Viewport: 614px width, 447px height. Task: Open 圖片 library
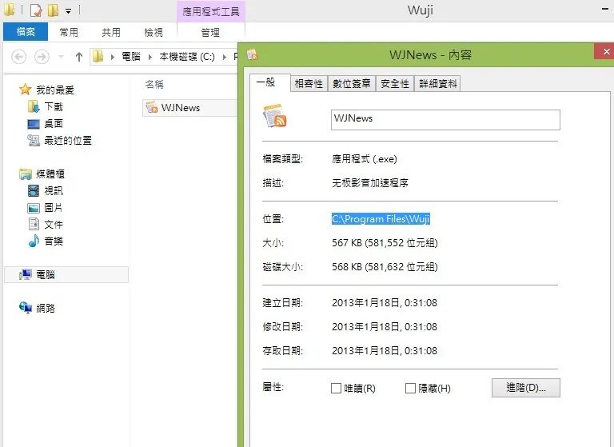54,208
